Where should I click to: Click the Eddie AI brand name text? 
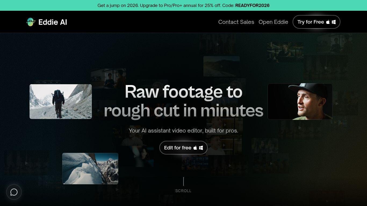tap(53, 22)
